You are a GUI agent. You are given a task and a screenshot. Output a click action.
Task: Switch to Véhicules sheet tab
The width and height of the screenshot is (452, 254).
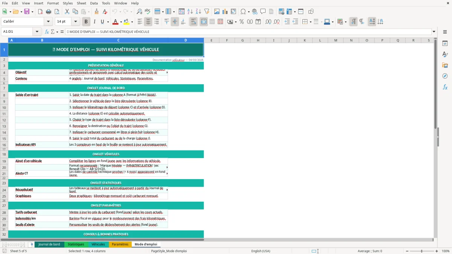tap(98, 244)
